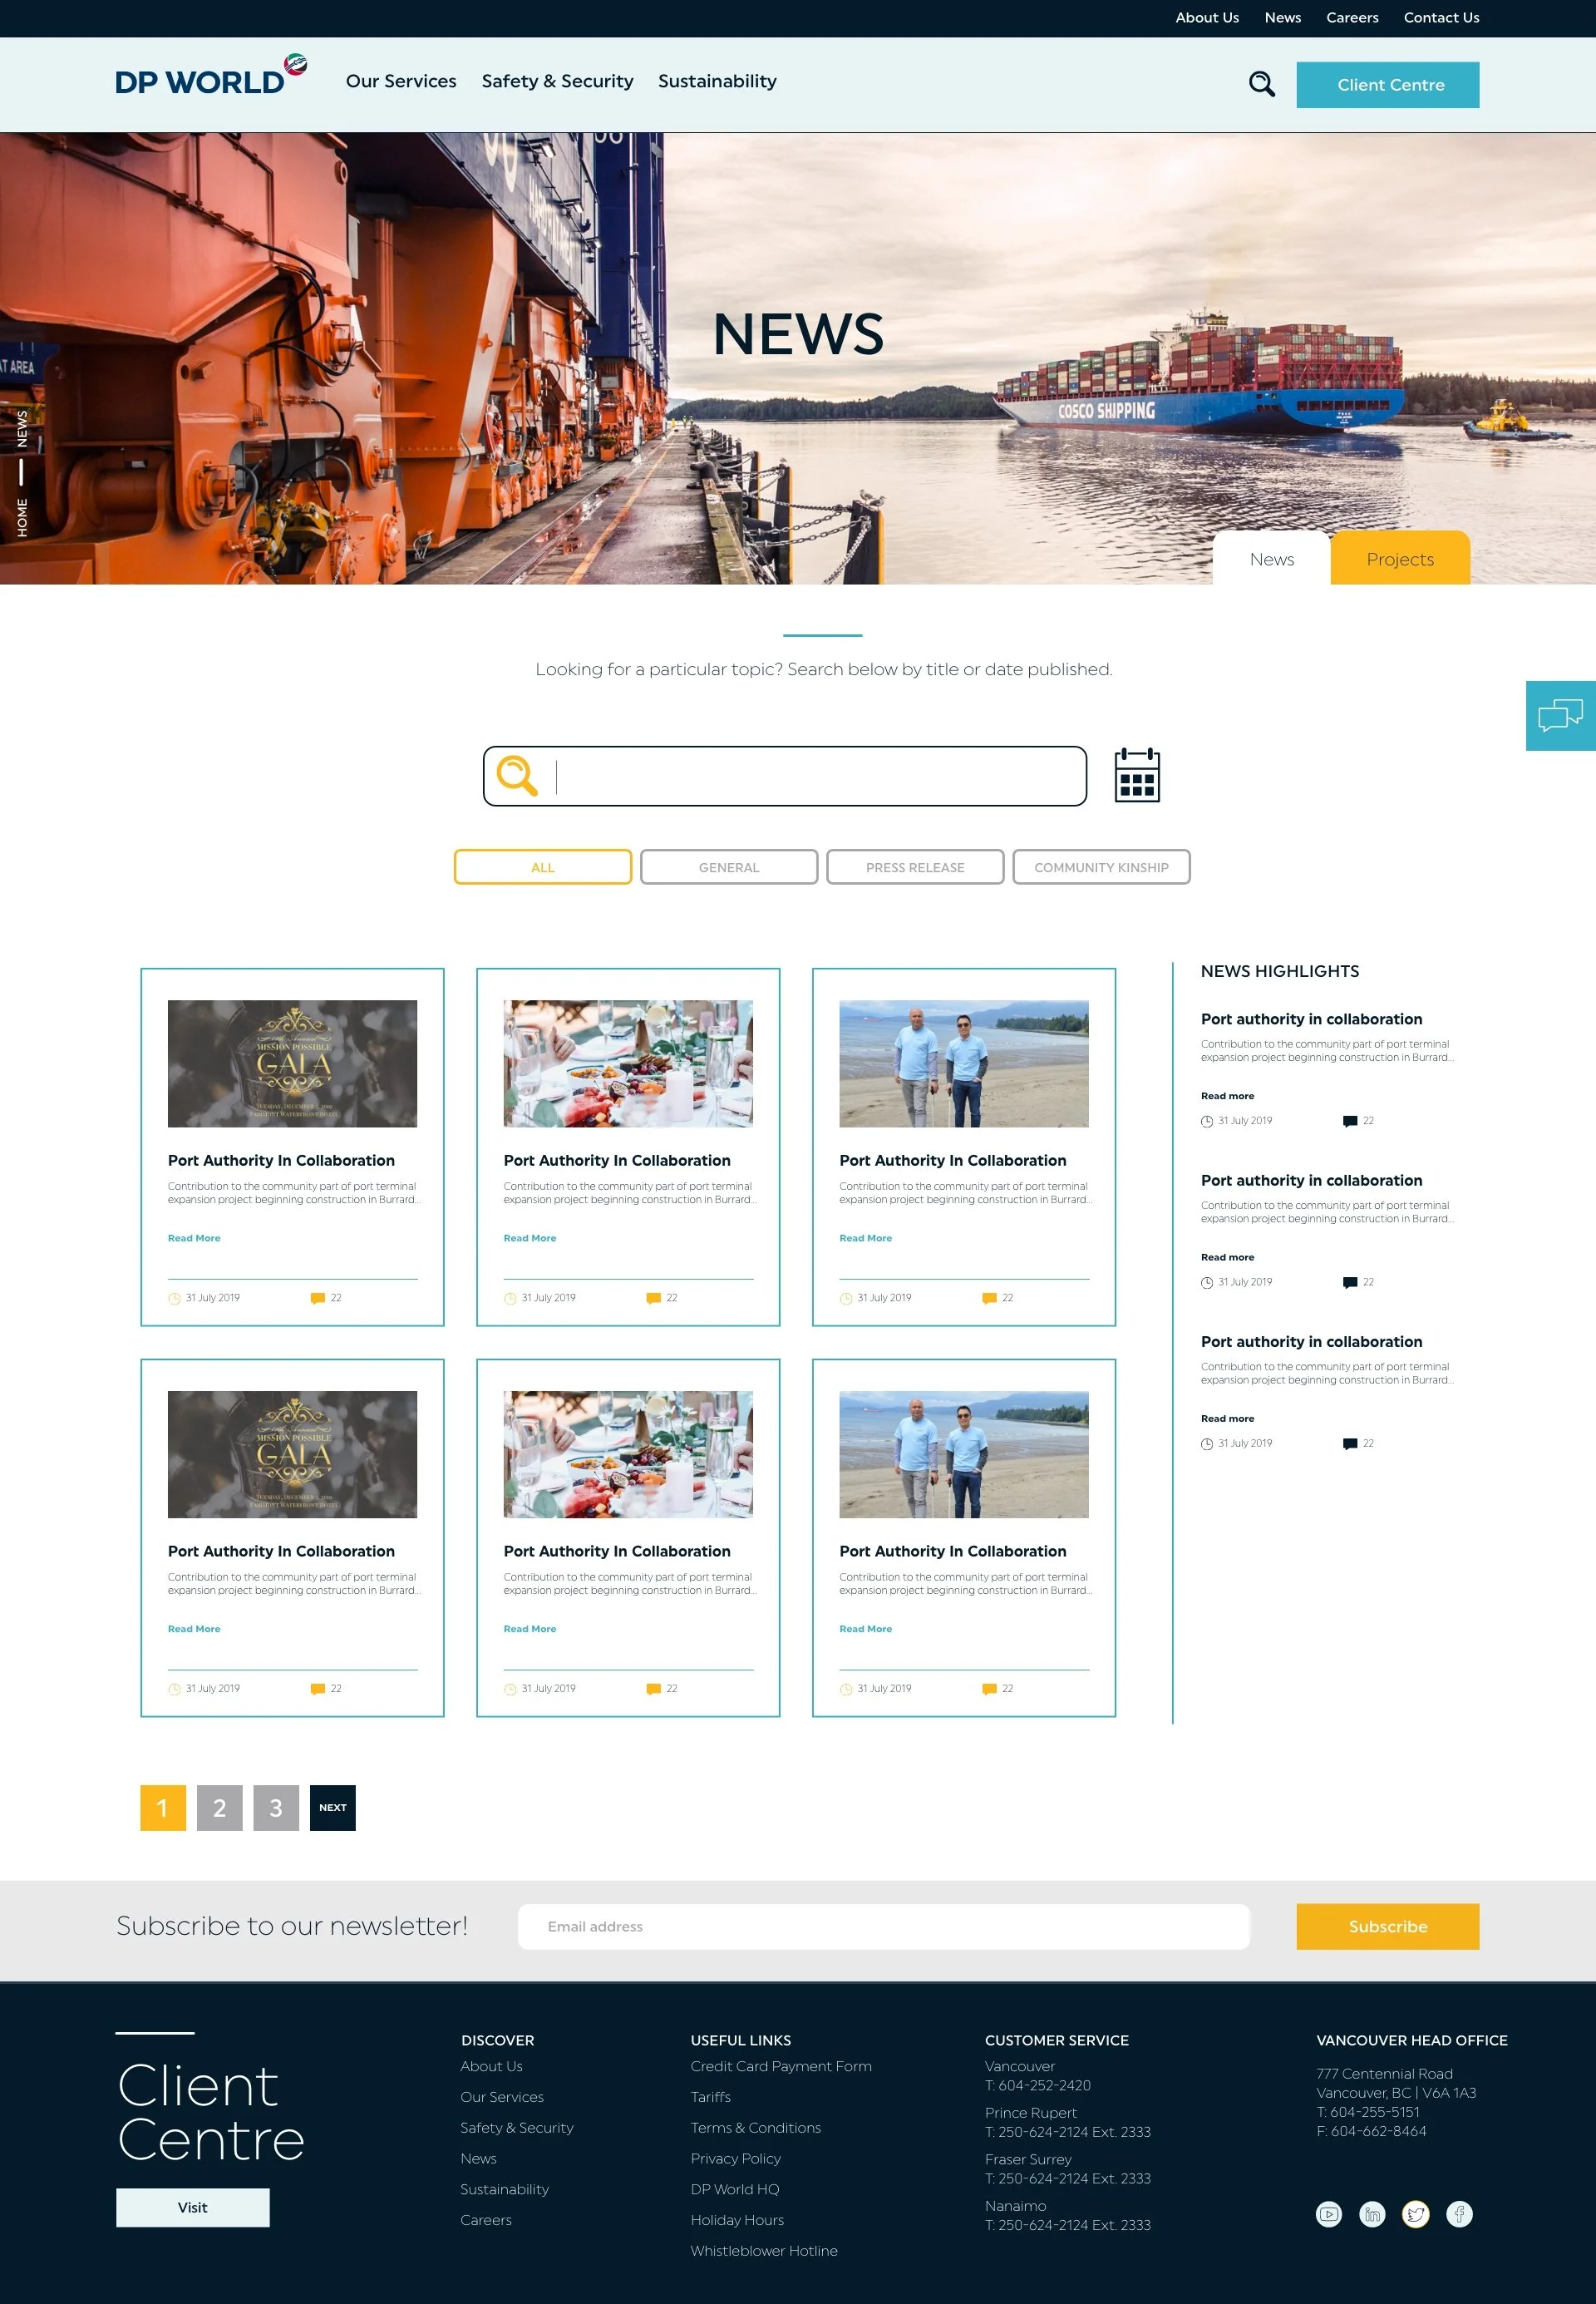Click the header search magnifier icon
This screenshot has height=2304, width=1596.
1262,84
